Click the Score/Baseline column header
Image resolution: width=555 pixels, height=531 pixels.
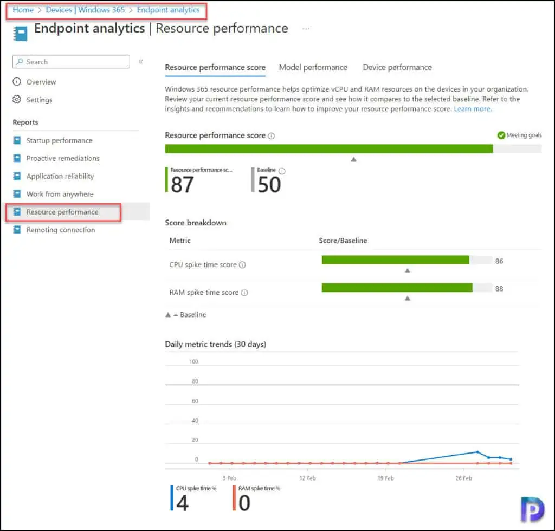[343, 241]
